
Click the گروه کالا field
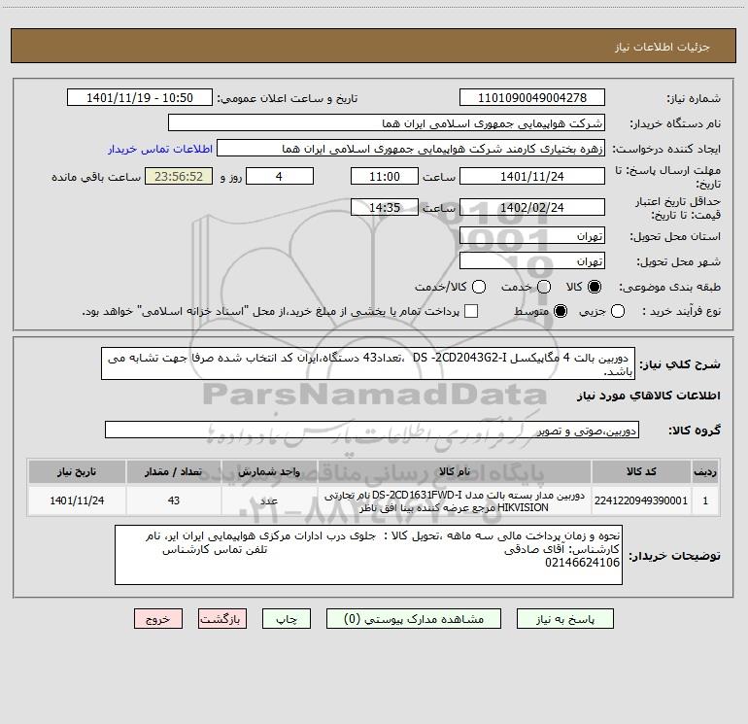point(372,430)
